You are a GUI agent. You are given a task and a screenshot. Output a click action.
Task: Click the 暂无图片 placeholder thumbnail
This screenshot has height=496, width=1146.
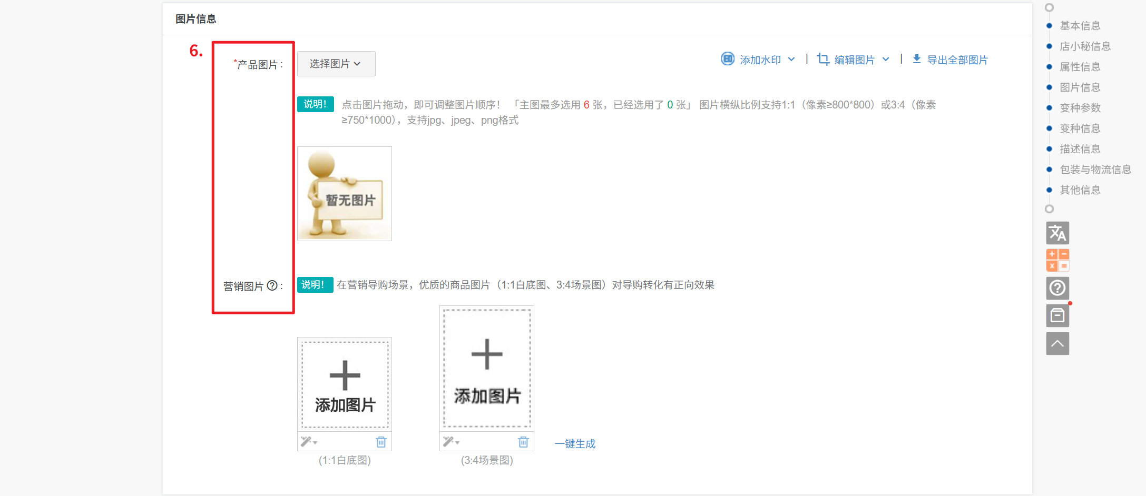click(345, 194)
